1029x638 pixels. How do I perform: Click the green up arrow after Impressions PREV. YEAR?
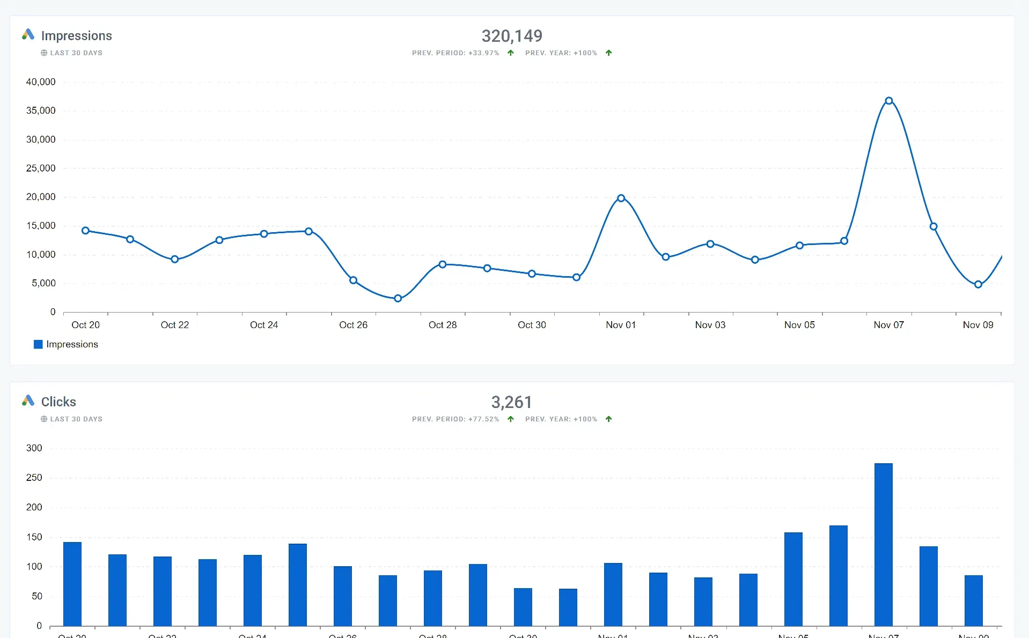608,53
